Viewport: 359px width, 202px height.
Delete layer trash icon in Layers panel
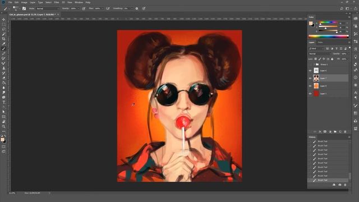(345, 132)
